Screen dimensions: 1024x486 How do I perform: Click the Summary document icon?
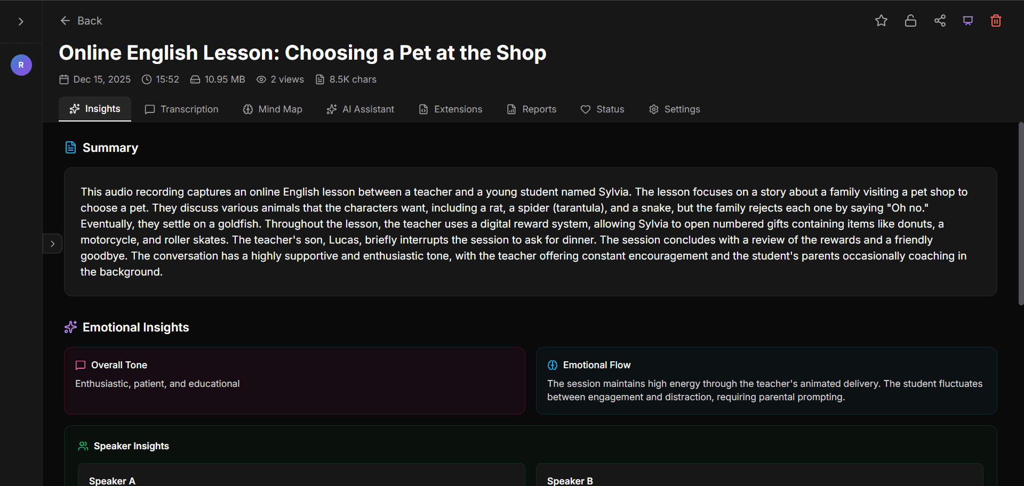point(70,148)
